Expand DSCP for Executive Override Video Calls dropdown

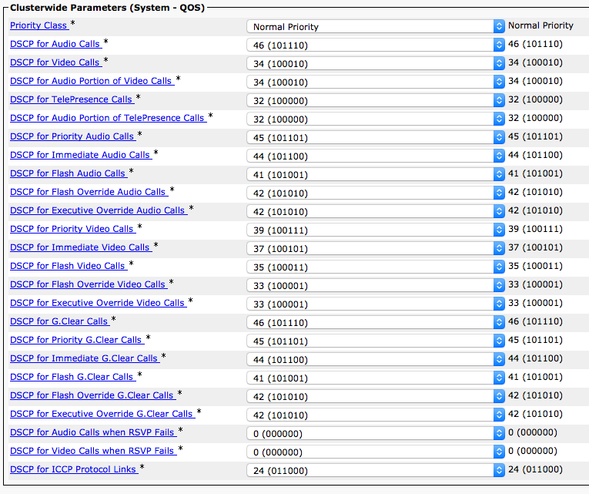coord(376,304)
